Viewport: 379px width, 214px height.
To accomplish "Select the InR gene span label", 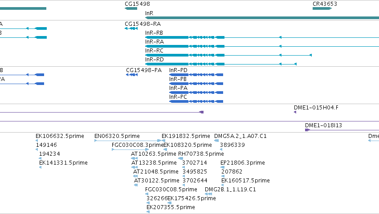I will (149, 13).
